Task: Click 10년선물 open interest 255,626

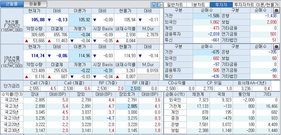Action: 57,70
